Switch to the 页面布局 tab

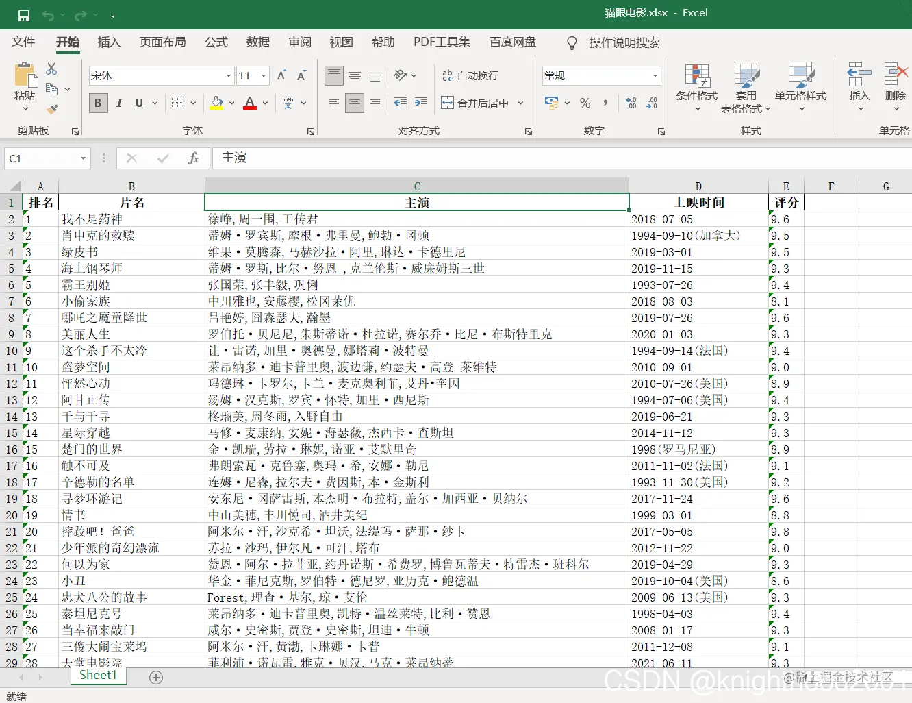coord(163,42)
